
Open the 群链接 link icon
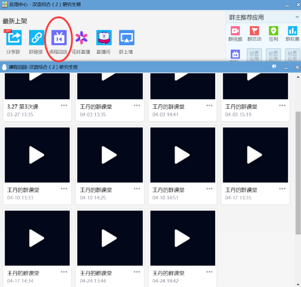(x=36, y=38)
